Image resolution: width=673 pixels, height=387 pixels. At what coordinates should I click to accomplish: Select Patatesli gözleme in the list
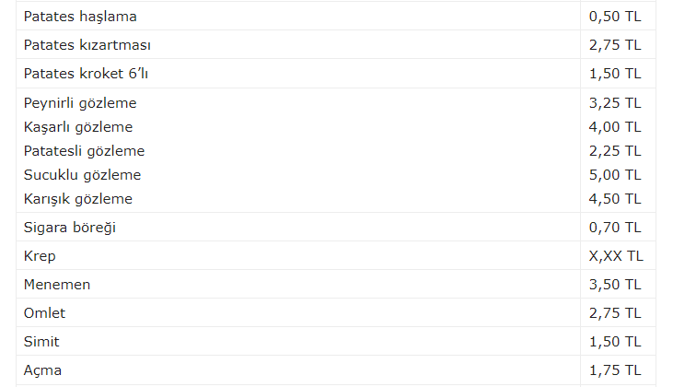pos(84,151)
